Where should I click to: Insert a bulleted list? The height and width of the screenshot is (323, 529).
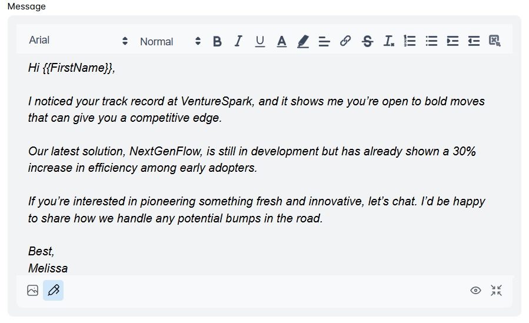(431, 41)
